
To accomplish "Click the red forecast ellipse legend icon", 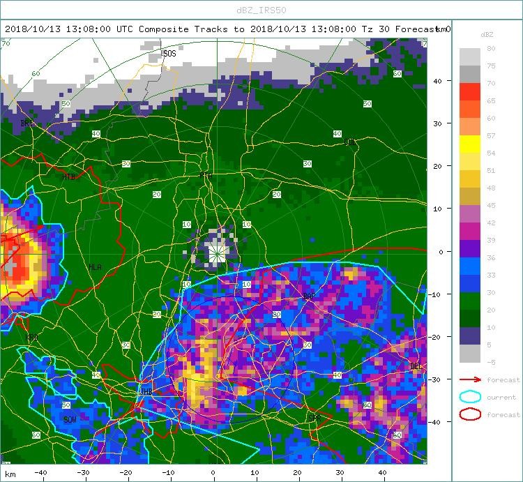I will [x=470, y=414].
